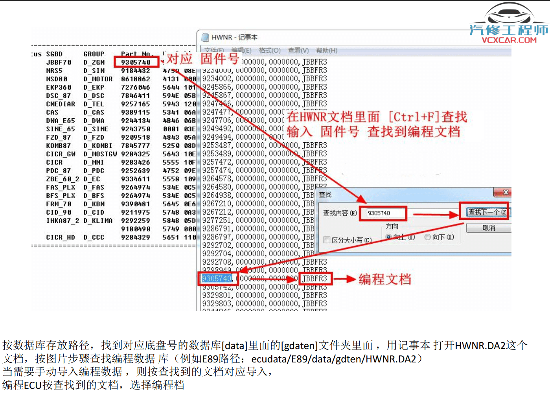Select the 向上 search direction option
Image resolution: width=550 pixels, height=399 pixels.
[388, 237]
